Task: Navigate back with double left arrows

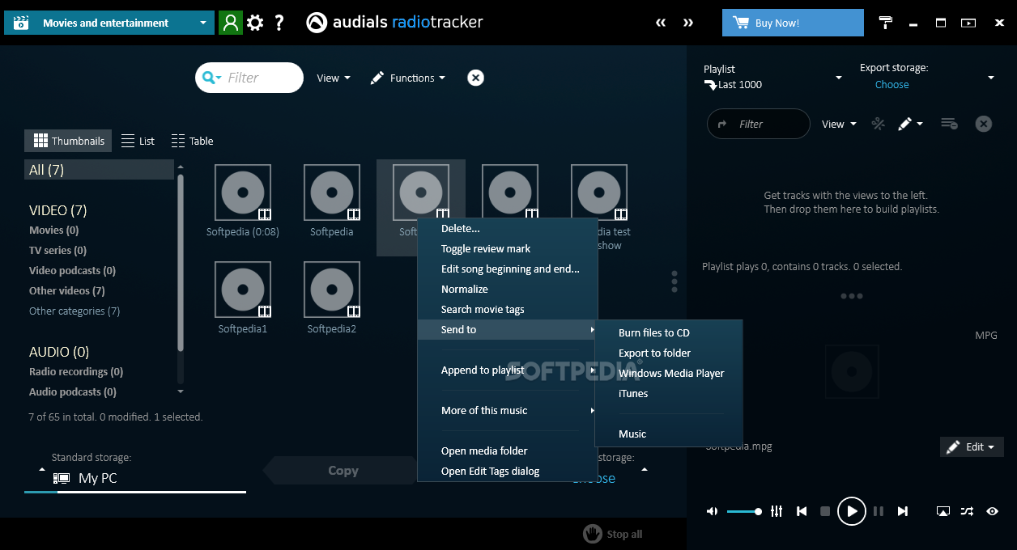Action: coord(661,23)
